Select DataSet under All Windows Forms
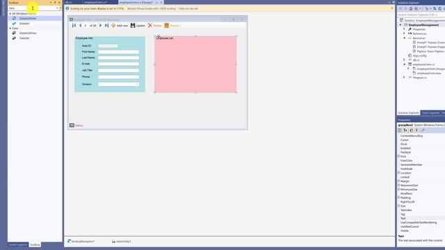This screenshot has width=445, height=250. pyautogui.click(x=35, y=24)
